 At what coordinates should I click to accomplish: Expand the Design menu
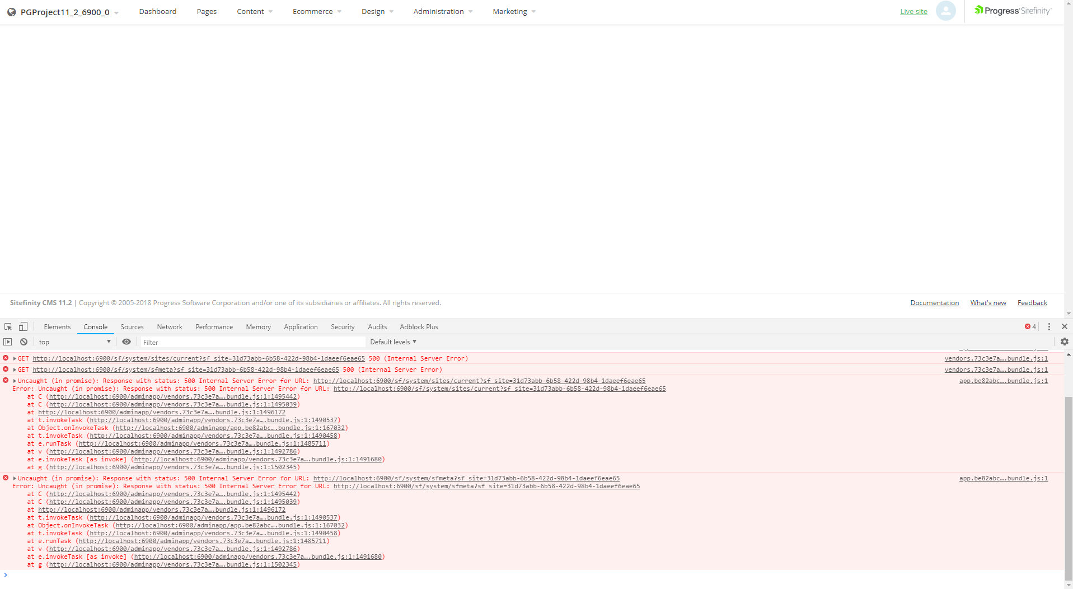377,11
